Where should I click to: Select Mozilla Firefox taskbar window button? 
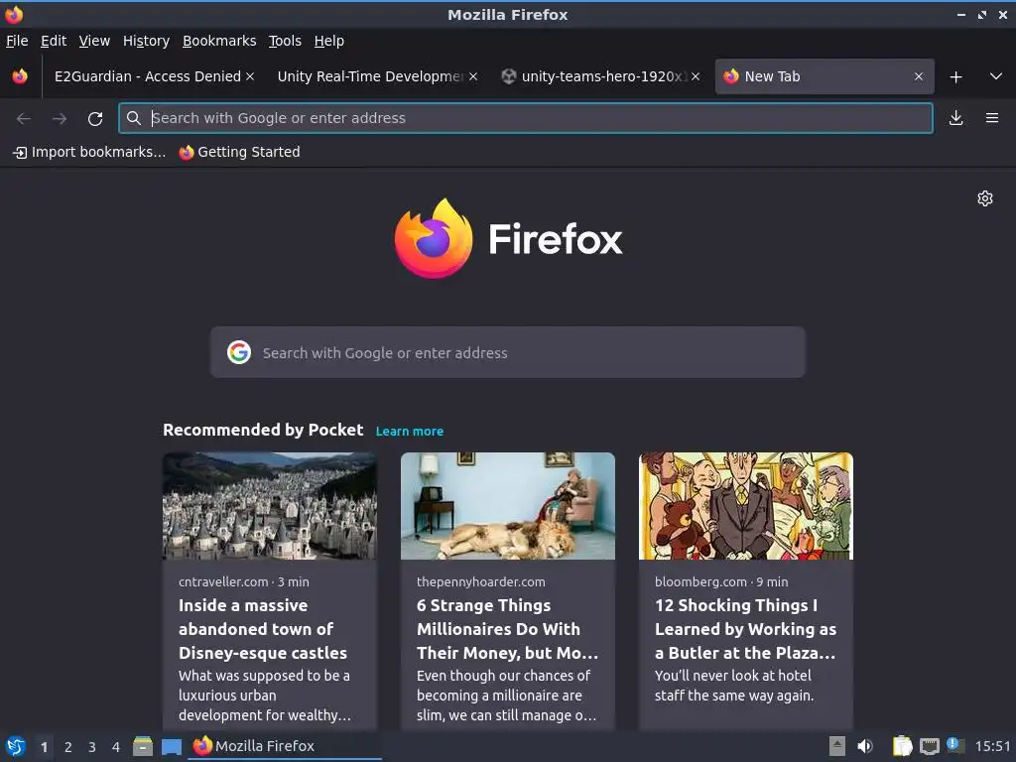click(285, 746)
